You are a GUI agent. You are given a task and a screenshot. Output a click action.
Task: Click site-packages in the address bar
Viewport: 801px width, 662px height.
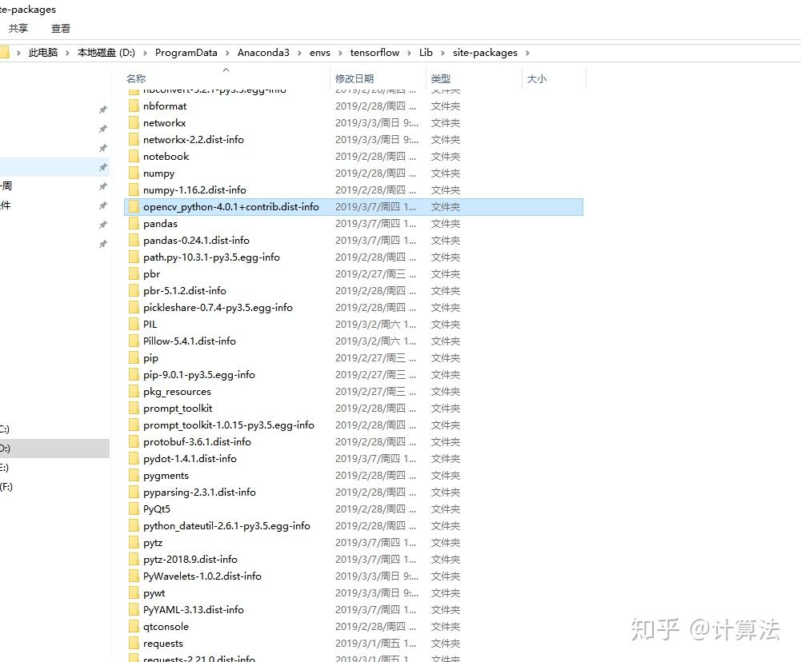click(x=485, y=53)
